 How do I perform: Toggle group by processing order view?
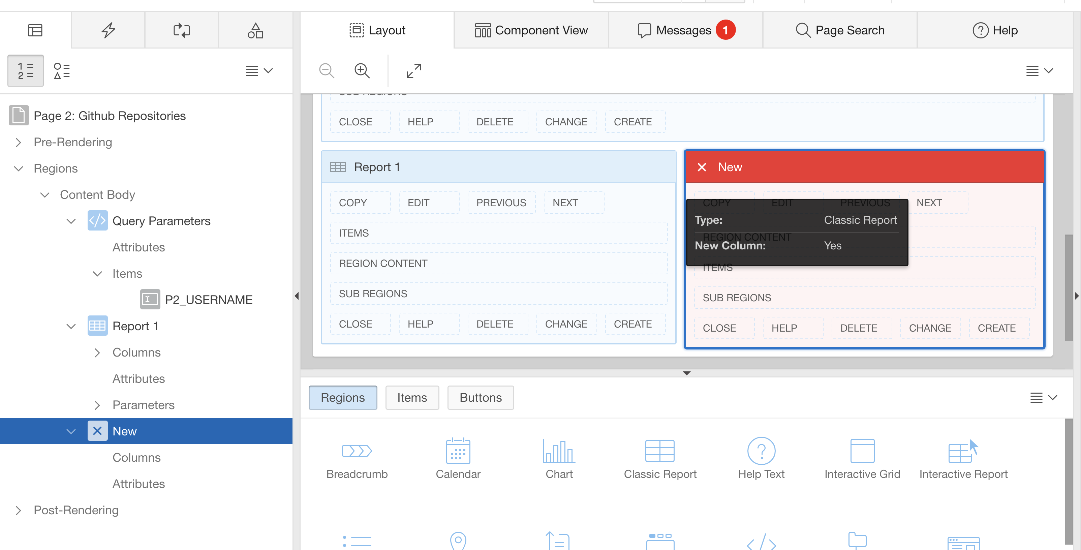(26, 70)
